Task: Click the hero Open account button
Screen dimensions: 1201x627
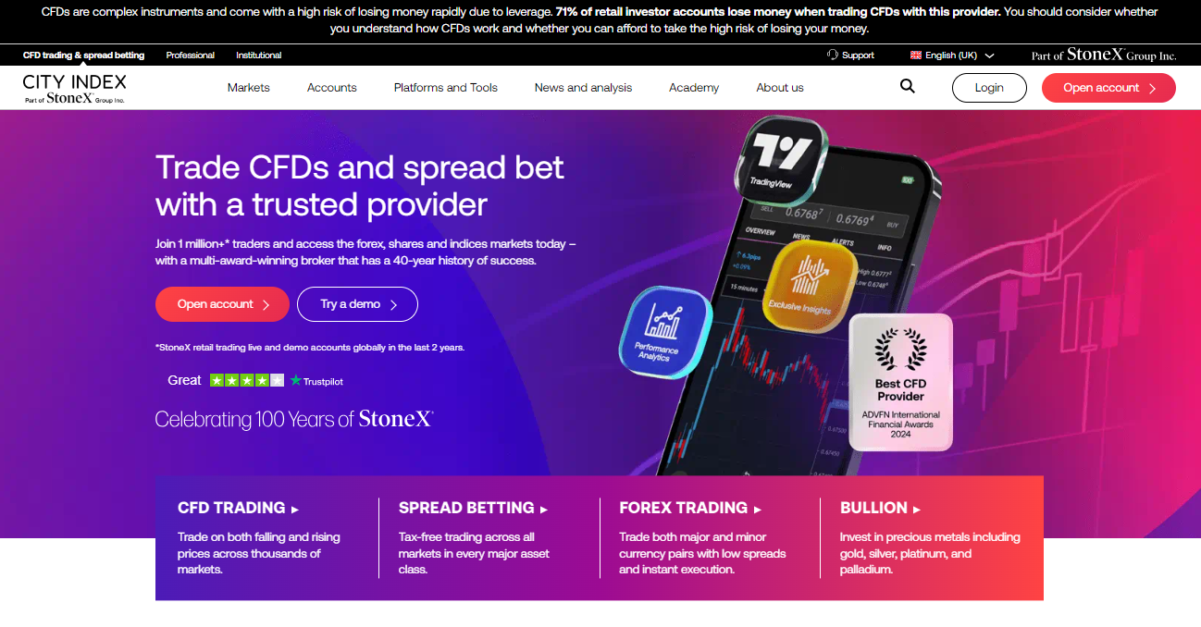Action: click(x=222, y=304)
